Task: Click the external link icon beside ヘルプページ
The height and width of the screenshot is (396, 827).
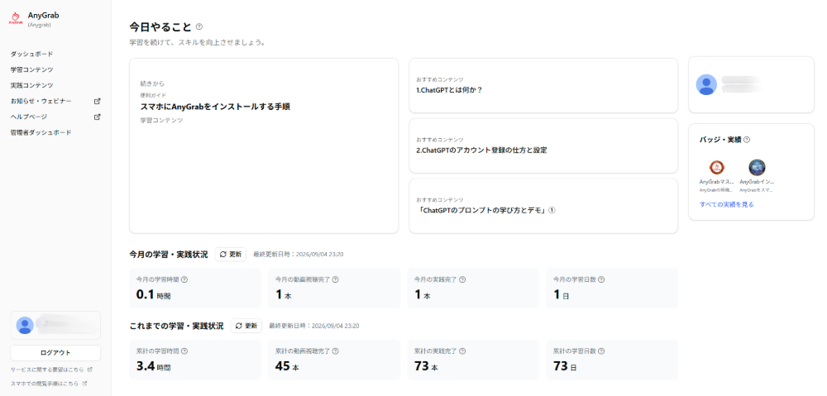Action: [97, 117]
